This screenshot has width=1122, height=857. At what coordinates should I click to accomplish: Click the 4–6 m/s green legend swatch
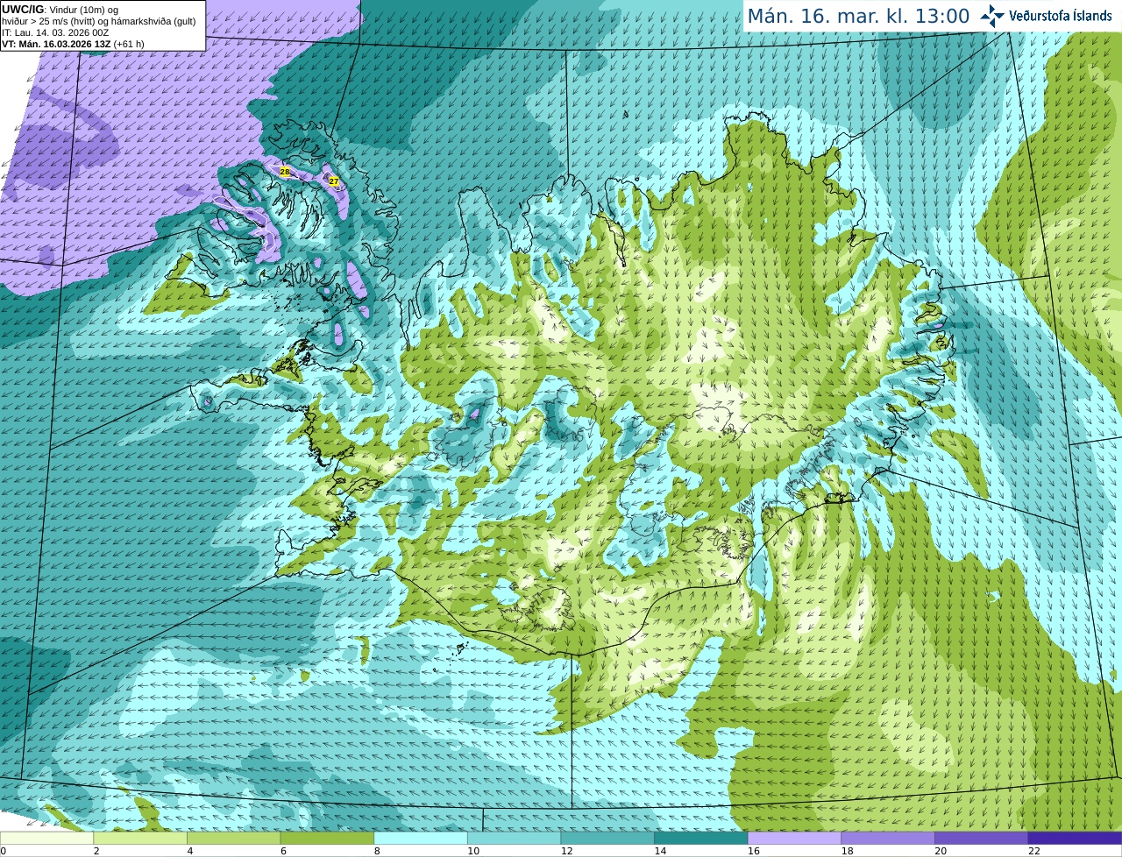click(233, 838)
